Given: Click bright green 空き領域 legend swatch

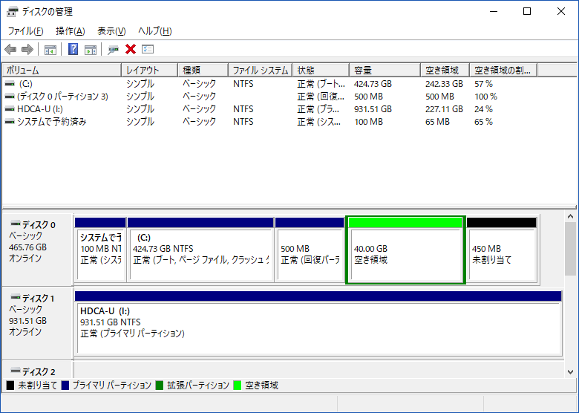Looking at the screenshot, I should coord(238,386).
